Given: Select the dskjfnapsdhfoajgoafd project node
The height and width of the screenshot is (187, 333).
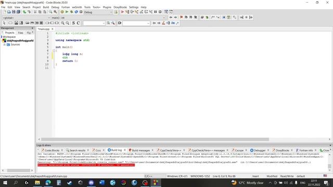Looking at the screenshot, I should tap(20, 41).
